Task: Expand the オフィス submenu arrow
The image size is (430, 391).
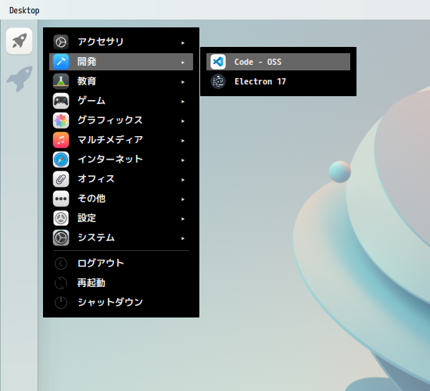Action: coord(183,180)
